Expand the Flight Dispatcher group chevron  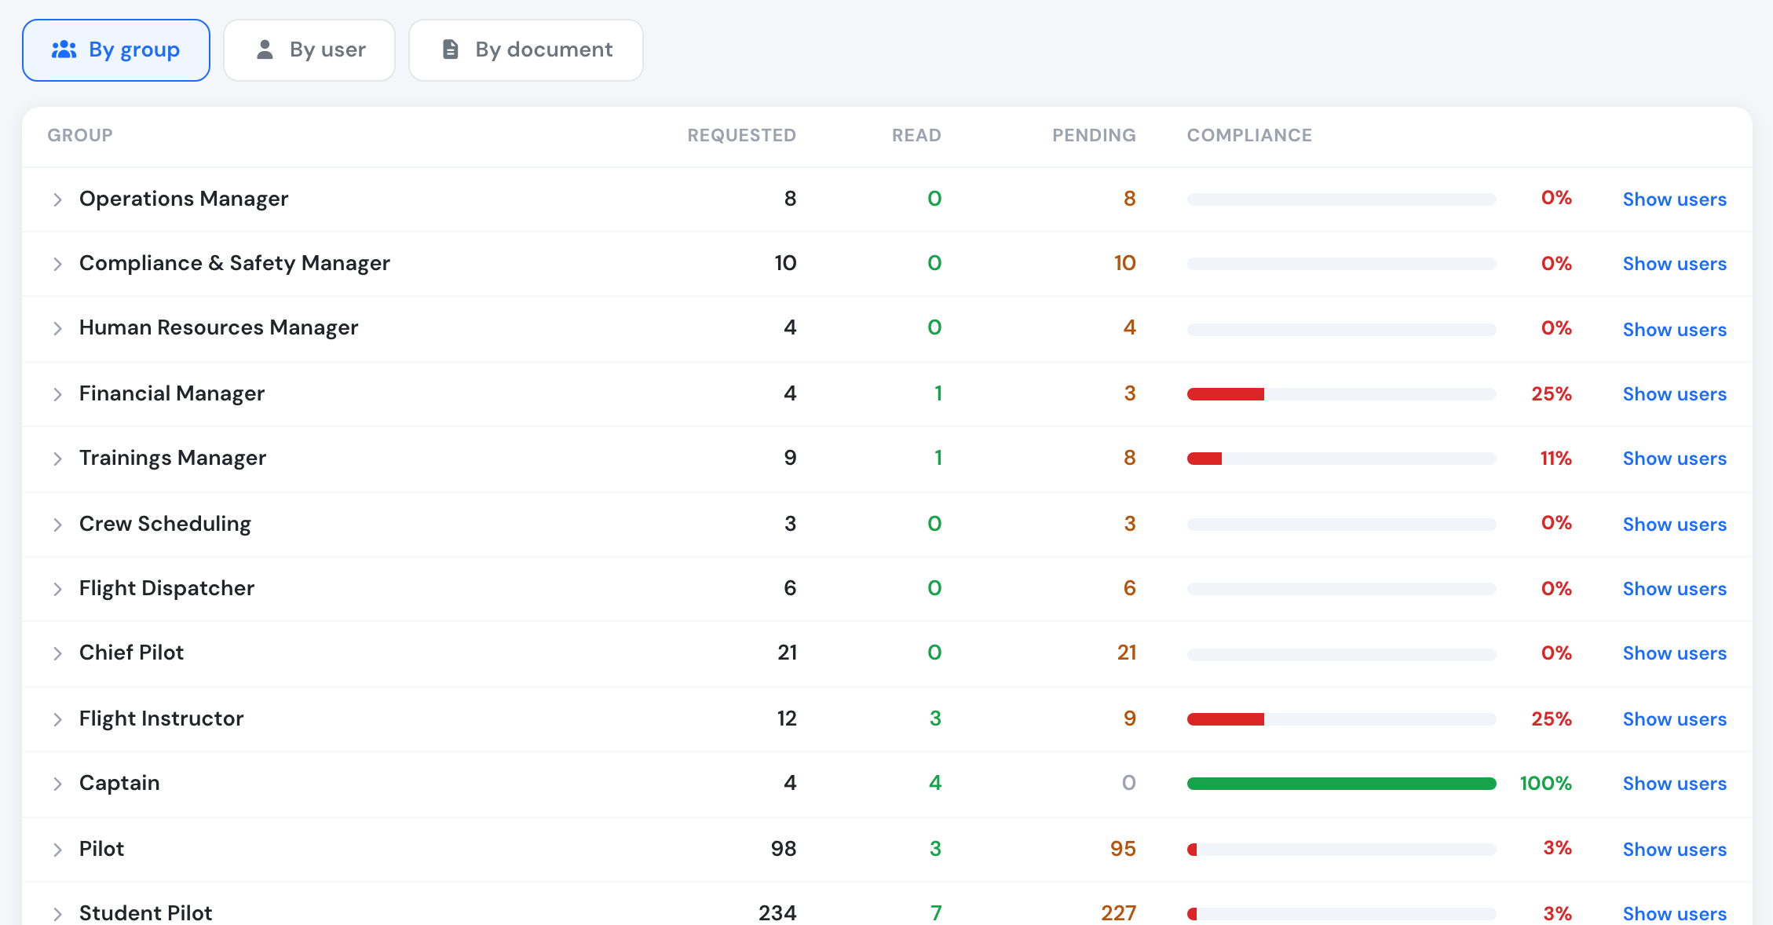point(57,589)
